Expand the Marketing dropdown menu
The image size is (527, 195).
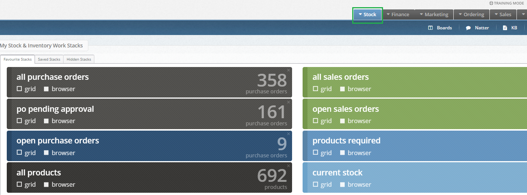point(434,14)
